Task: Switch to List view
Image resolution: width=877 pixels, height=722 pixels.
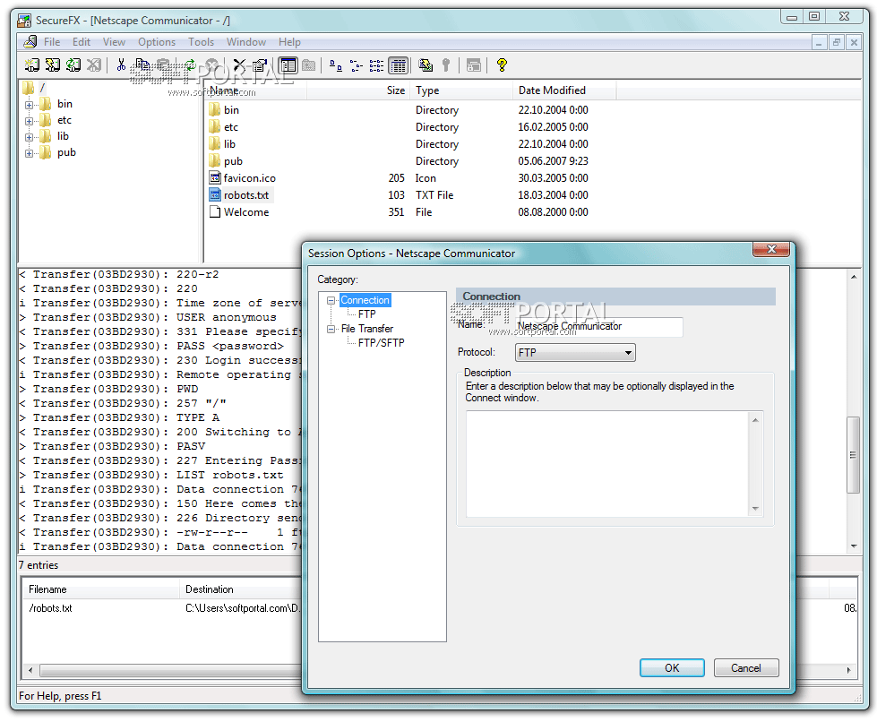Action: pyautogui.click(x=376, y=65)
